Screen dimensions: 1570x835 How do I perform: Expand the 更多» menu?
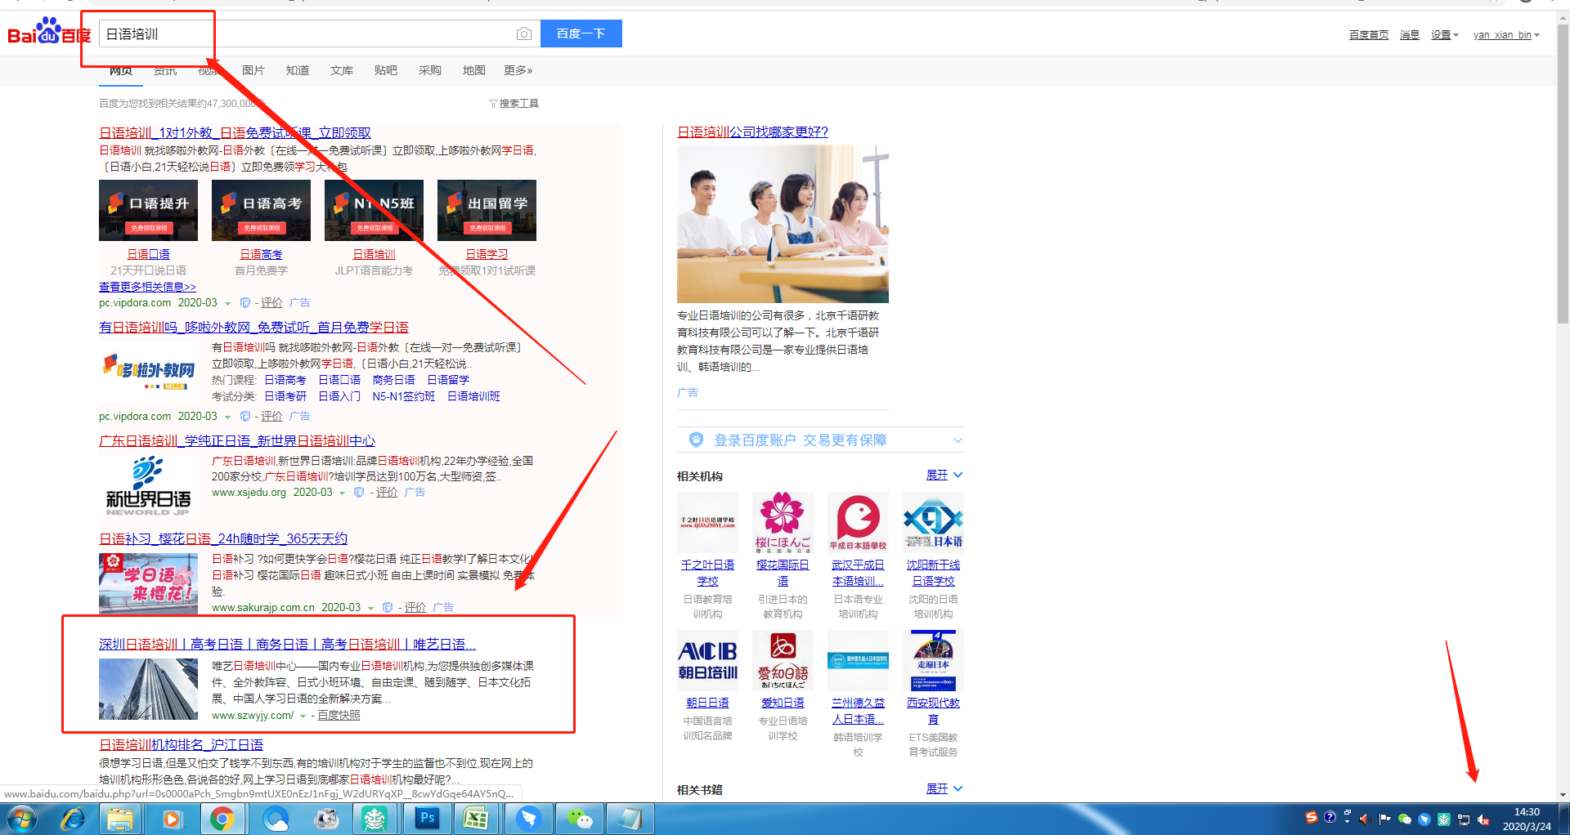[x=518, y=70]
